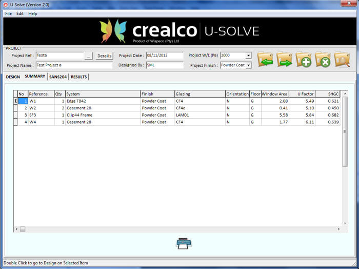Click the horizontal scrollbar thumb under the table
This screenshot has height=269, width=359.
pos(23,229)
